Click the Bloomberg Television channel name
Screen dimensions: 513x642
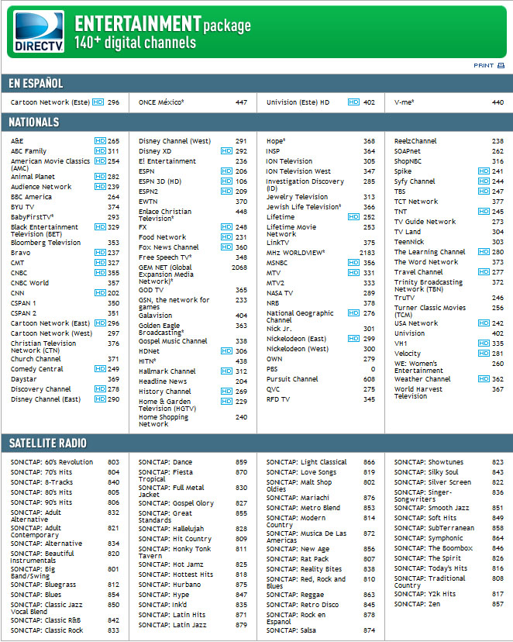(x=46, y=243)
